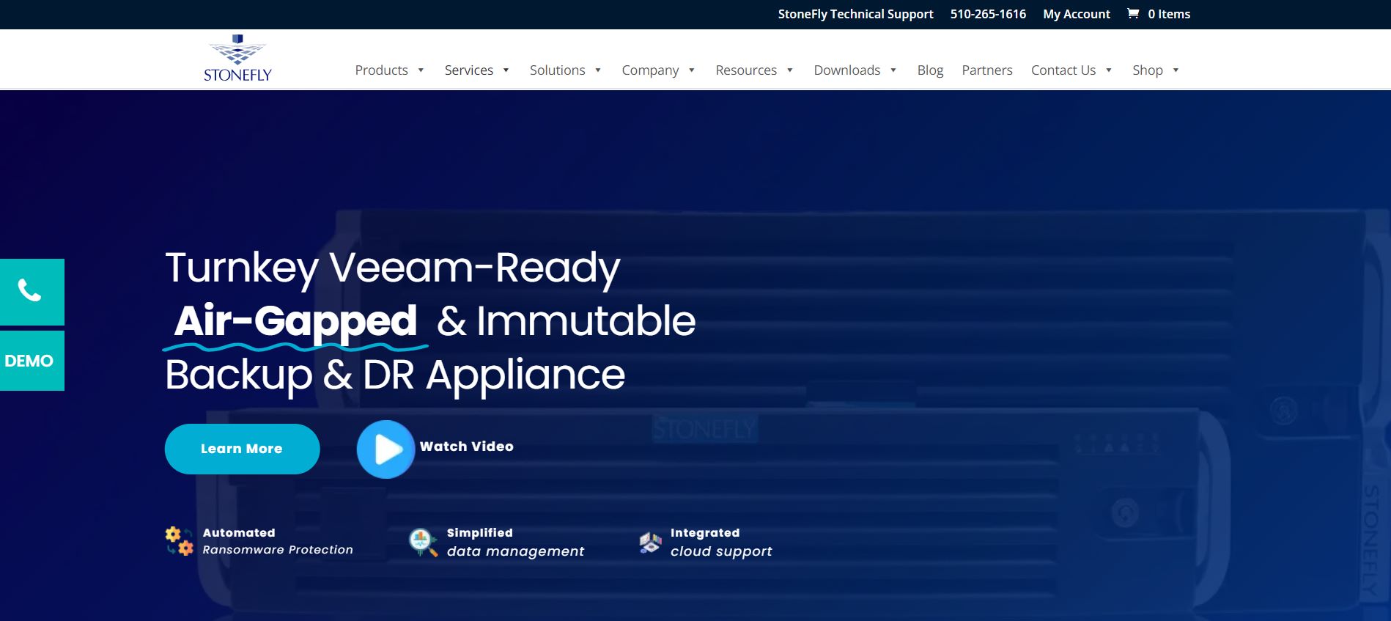The width and height of the screenshot is (1391, 621).
Task: Expand the Services dropdown arrow
Action: point(506,70)
